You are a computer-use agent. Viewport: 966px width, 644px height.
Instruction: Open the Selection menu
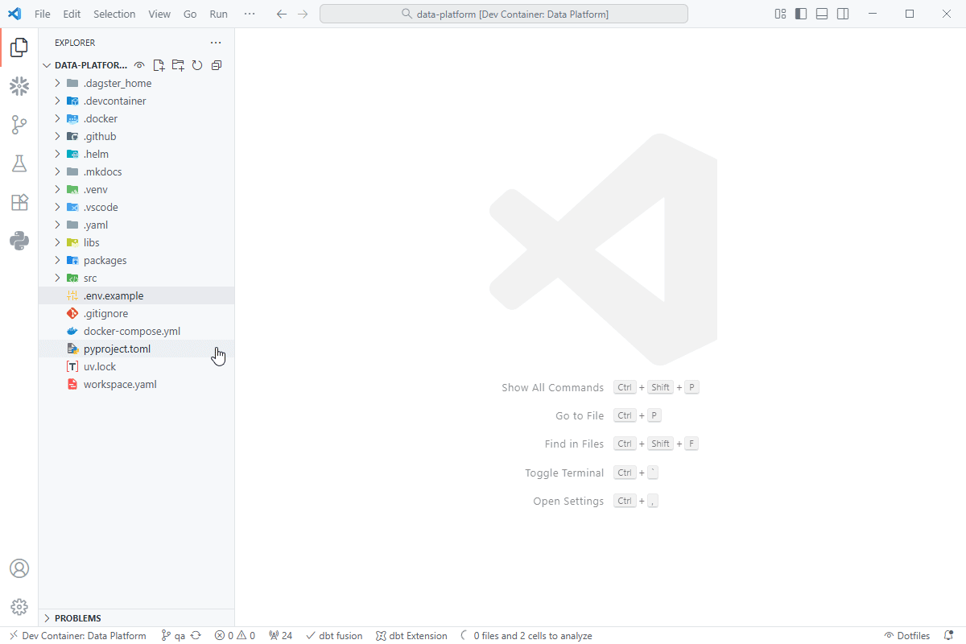coord(114,14)
